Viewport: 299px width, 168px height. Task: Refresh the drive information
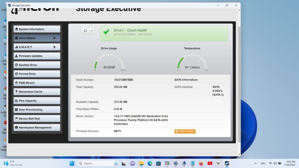pos(85,31)
